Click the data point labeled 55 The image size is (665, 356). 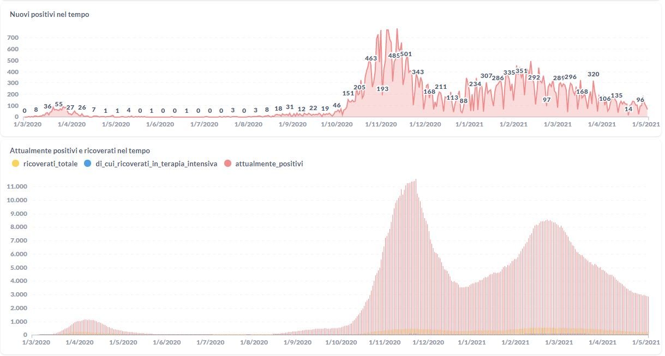[59, 104]
